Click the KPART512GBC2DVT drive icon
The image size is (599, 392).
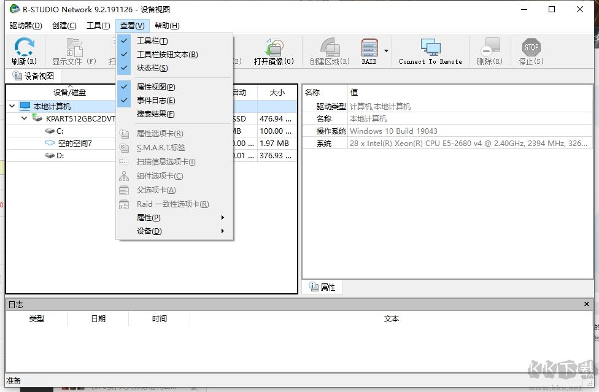pos(37,118)
